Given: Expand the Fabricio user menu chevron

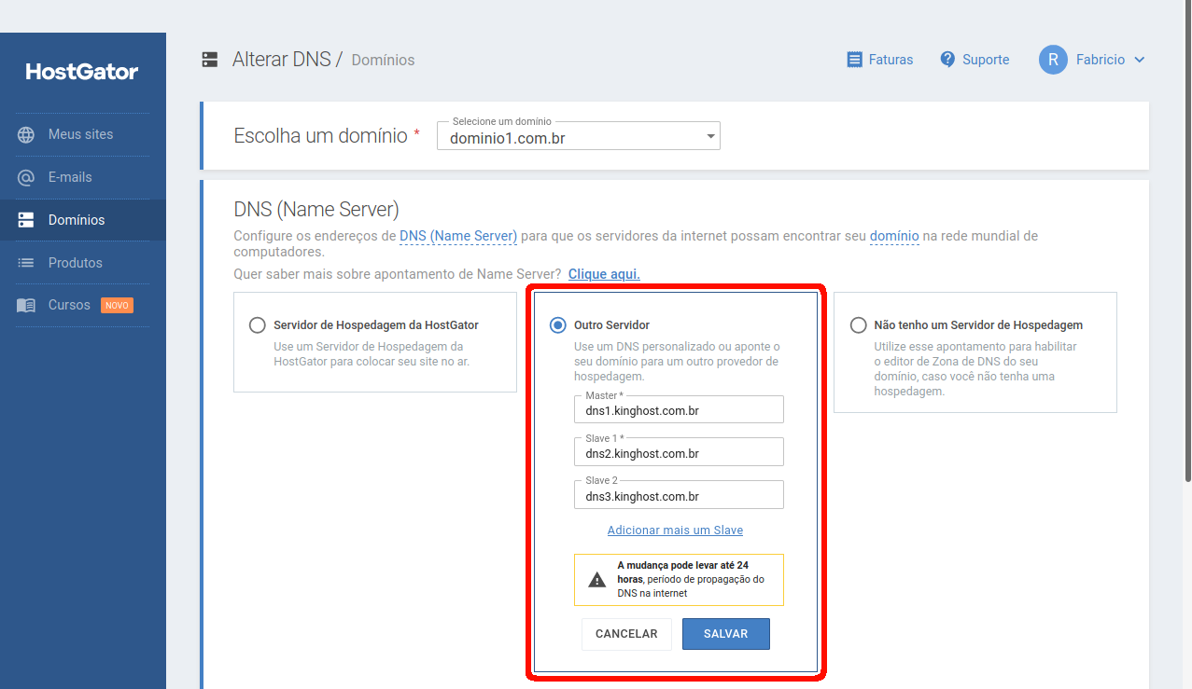Looking at the screenshot, I should (1139, 60).
